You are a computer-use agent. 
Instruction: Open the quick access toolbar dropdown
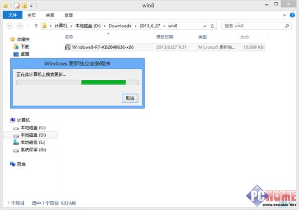pyautogui.click(x=31, y=6)
